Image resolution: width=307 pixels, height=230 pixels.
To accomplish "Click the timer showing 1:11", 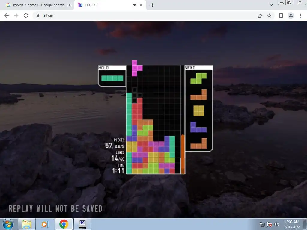I will pyautogui.click(x=118, y=171).
